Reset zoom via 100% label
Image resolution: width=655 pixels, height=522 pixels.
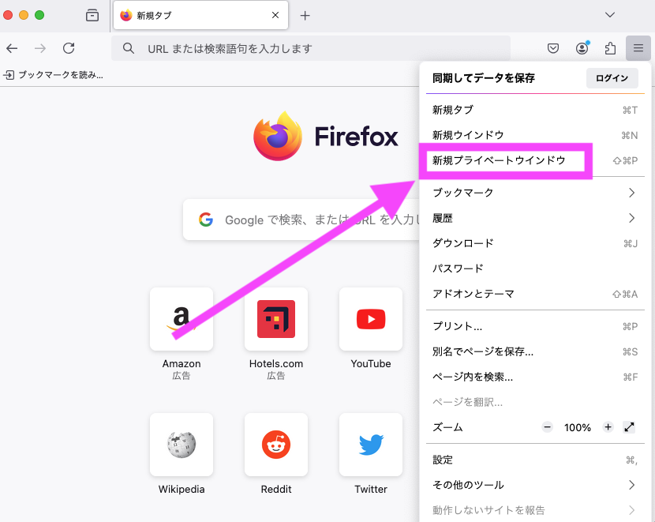point(578,427)
